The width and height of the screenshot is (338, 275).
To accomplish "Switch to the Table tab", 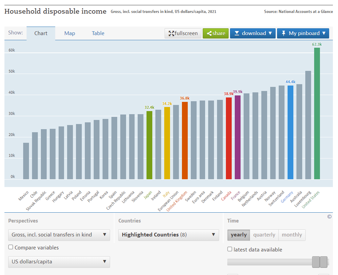I will coord(98,33).
